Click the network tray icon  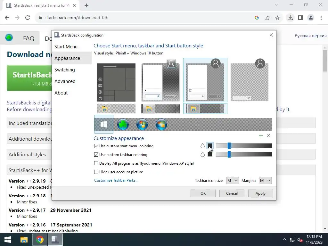tap(292, 240)
